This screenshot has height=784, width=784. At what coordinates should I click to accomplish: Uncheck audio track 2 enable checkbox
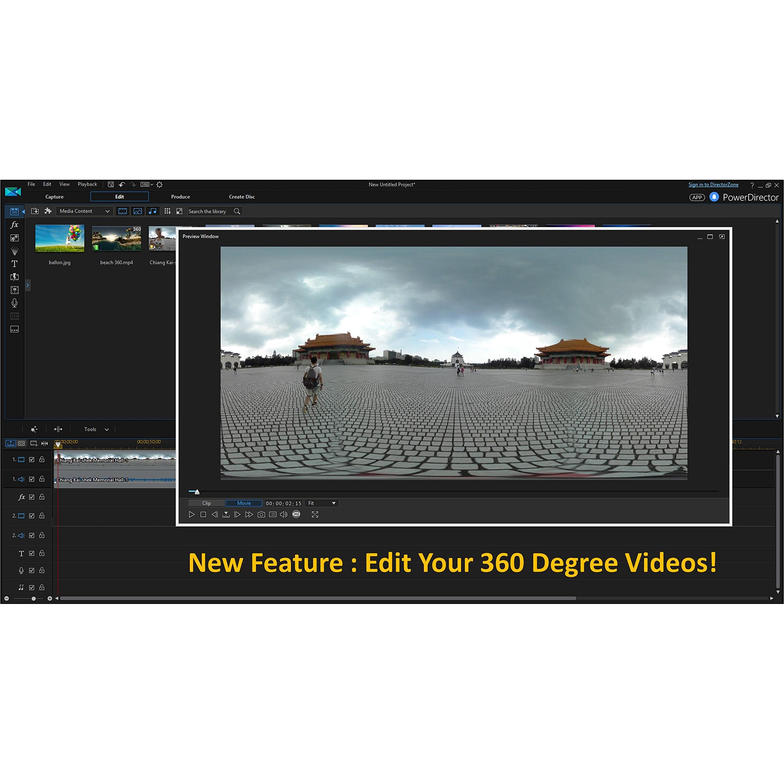click(x=32, y=535)
